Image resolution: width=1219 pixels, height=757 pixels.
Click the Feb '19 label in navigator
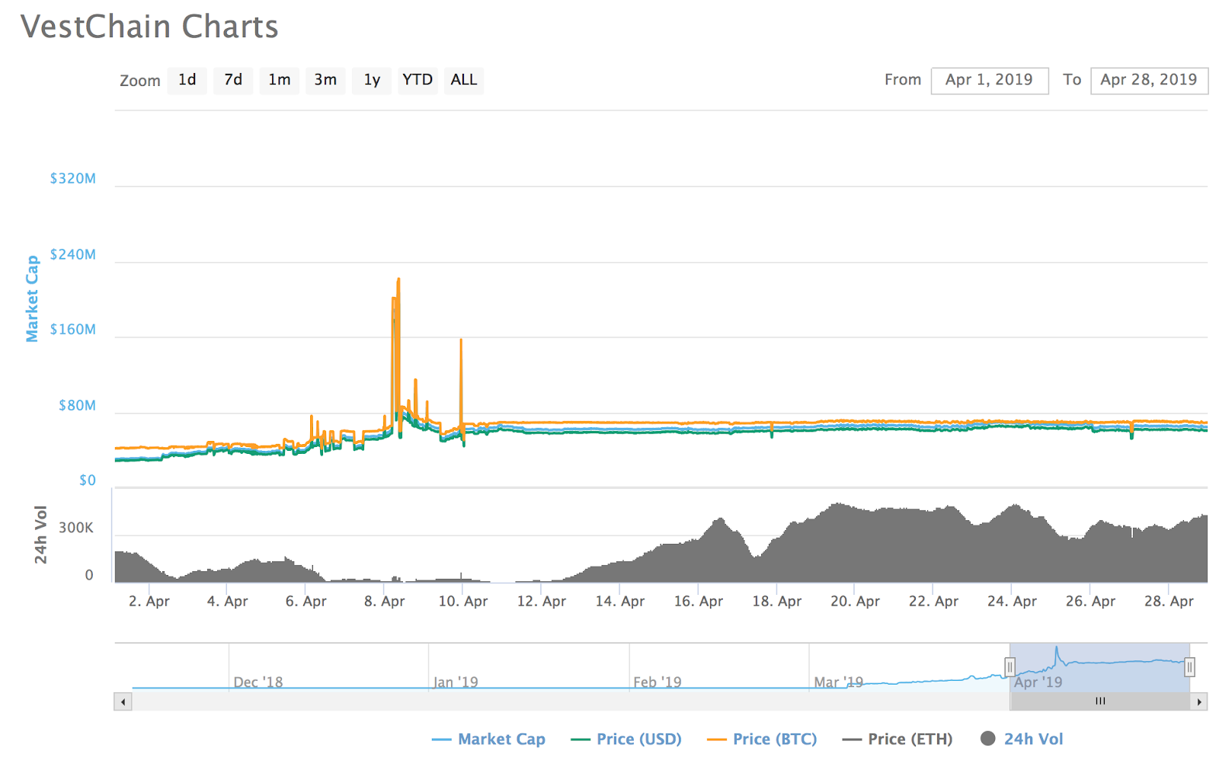click(x=657, y=682)
